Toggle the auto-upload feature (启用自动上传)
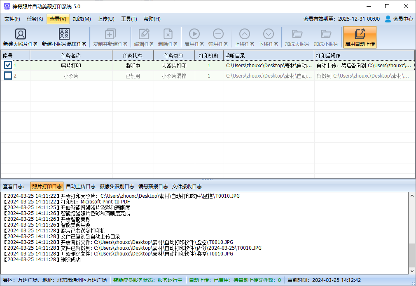Viewport: 416px width, 286px height. 360,36
